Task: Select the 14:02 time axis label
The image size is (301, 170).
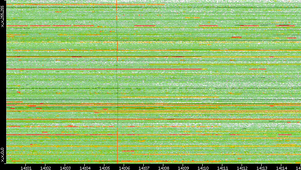Action: tap(45, 168)
